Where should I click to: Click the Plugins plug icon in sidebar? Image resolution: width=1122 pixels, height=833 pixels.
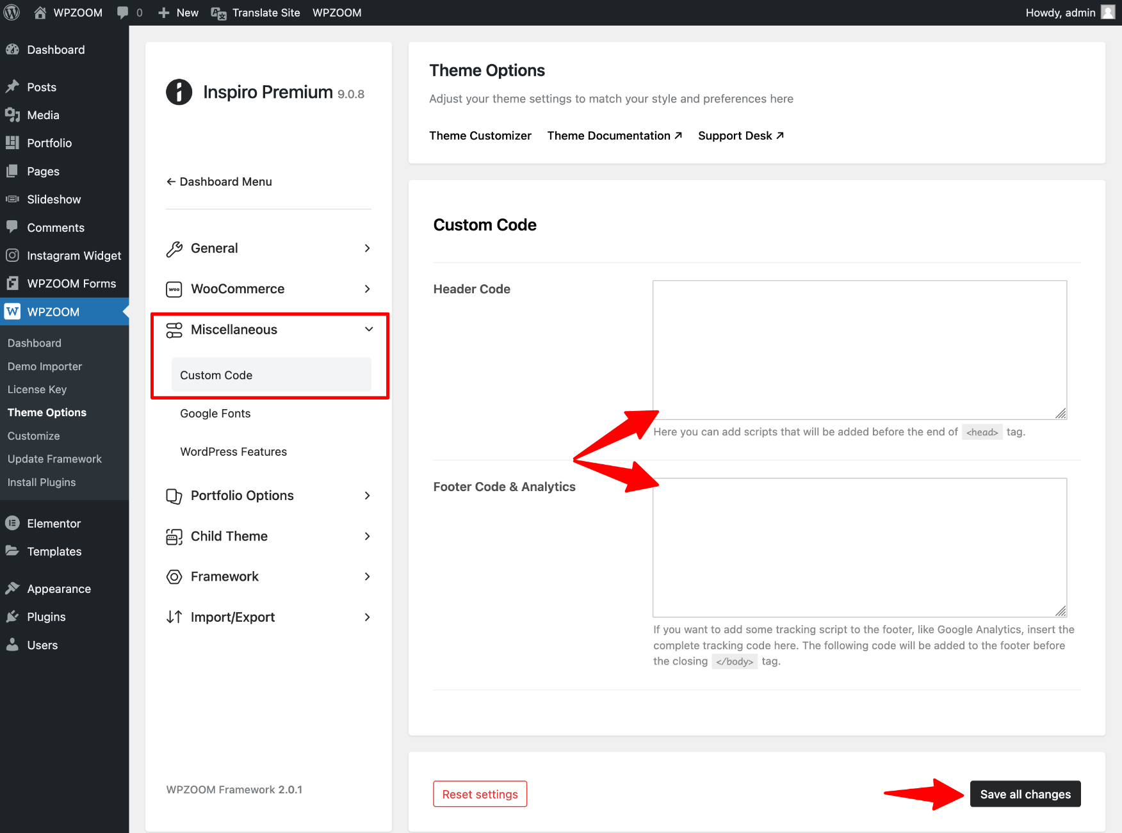tap(12, 617)
